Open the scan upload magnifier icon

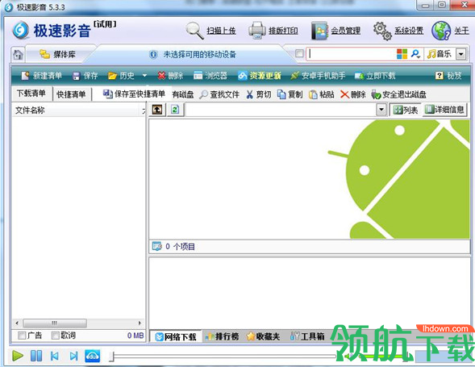[195, 31]
